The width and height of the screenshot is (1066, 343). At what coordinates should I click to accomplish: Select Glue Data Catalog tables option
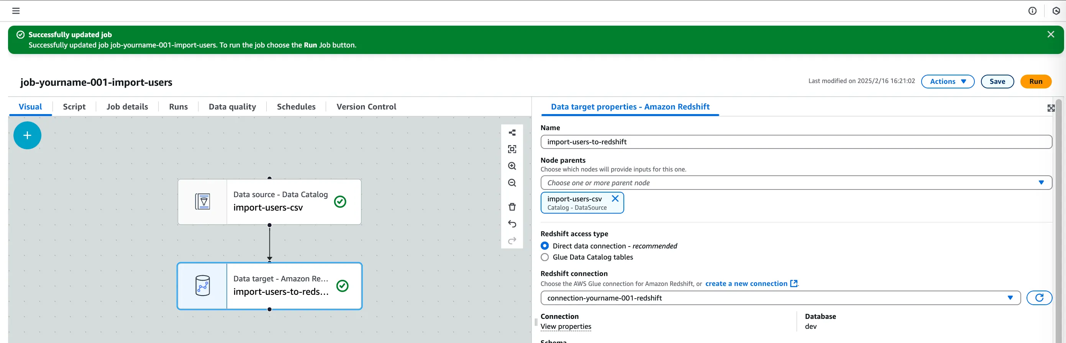point(544,257)
